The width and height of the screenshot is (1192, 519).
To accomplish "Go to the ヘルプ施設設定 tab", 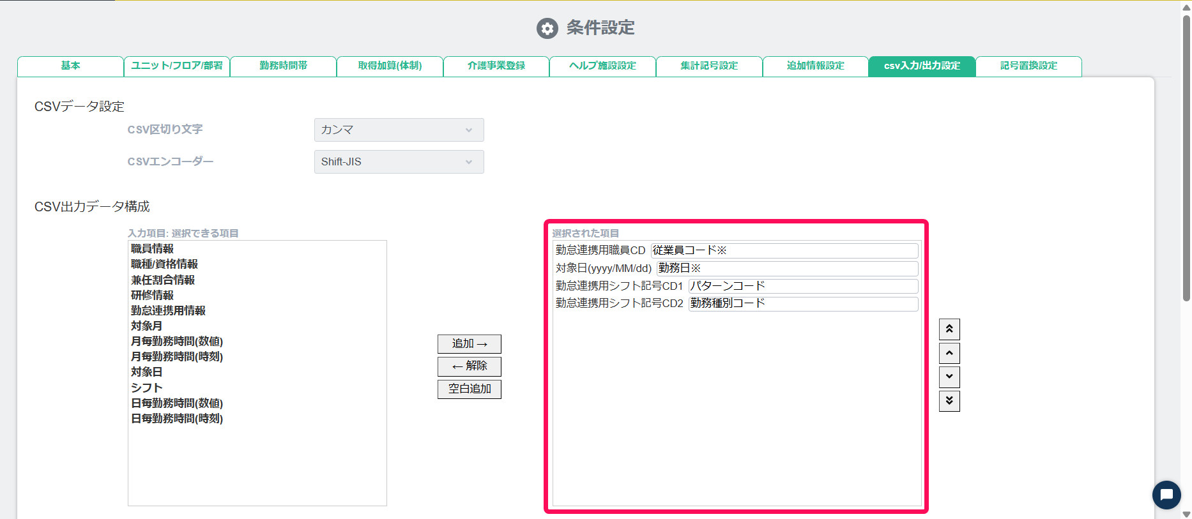I will tap(602, 66).
